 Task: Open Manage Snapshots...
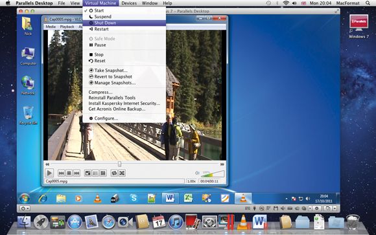pyautogui.click(x=124, y=83)
